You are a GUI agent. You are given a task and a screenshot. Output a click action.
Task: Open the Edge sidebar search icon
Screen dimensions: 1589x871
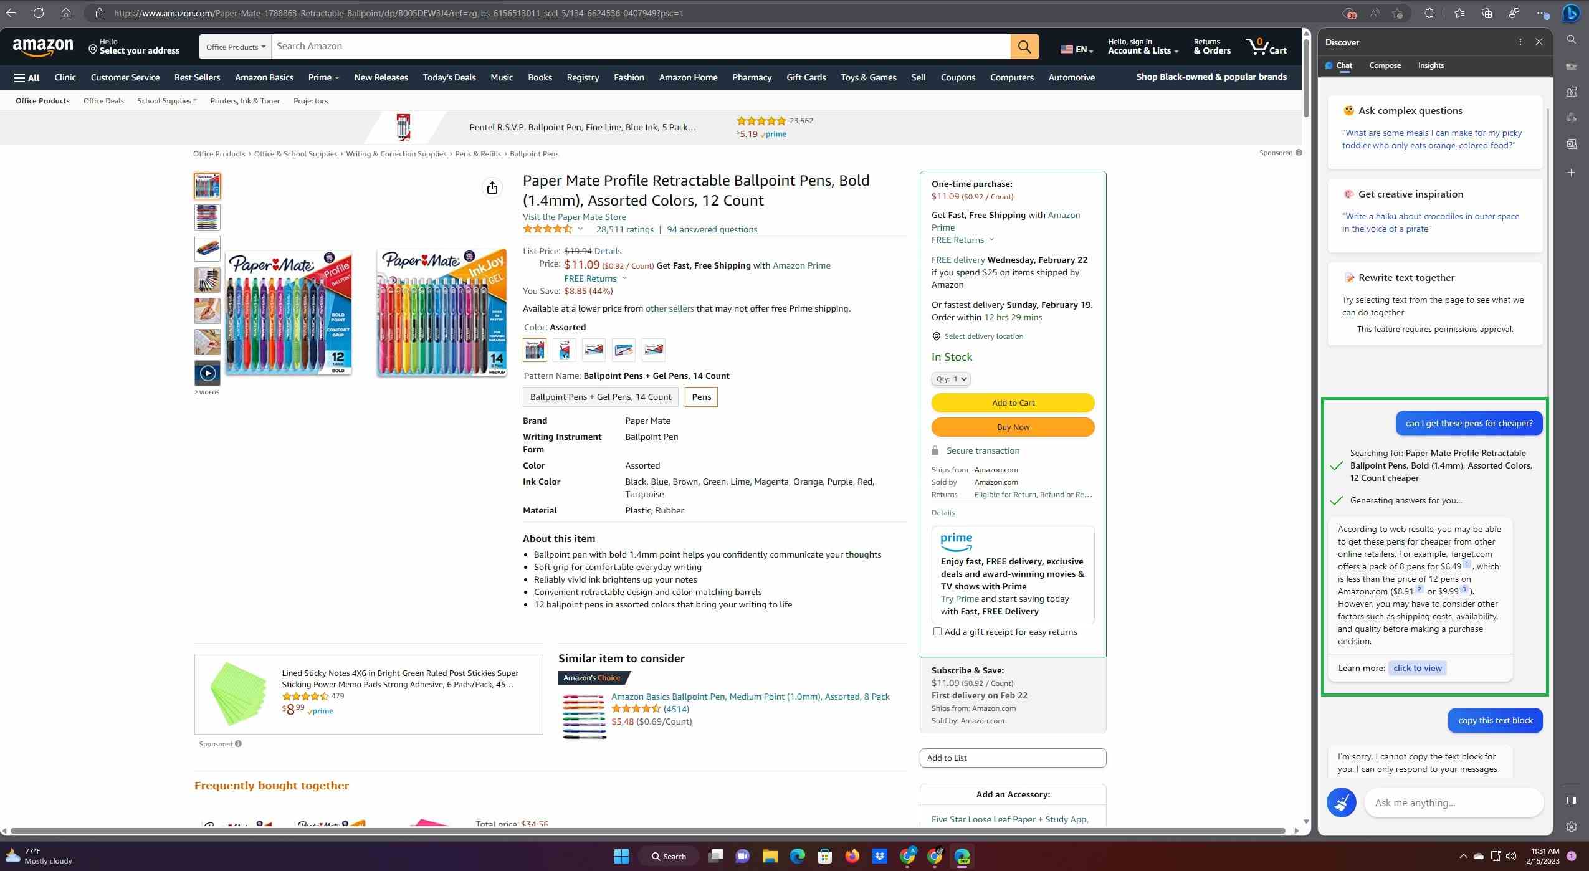point(1571,40)
